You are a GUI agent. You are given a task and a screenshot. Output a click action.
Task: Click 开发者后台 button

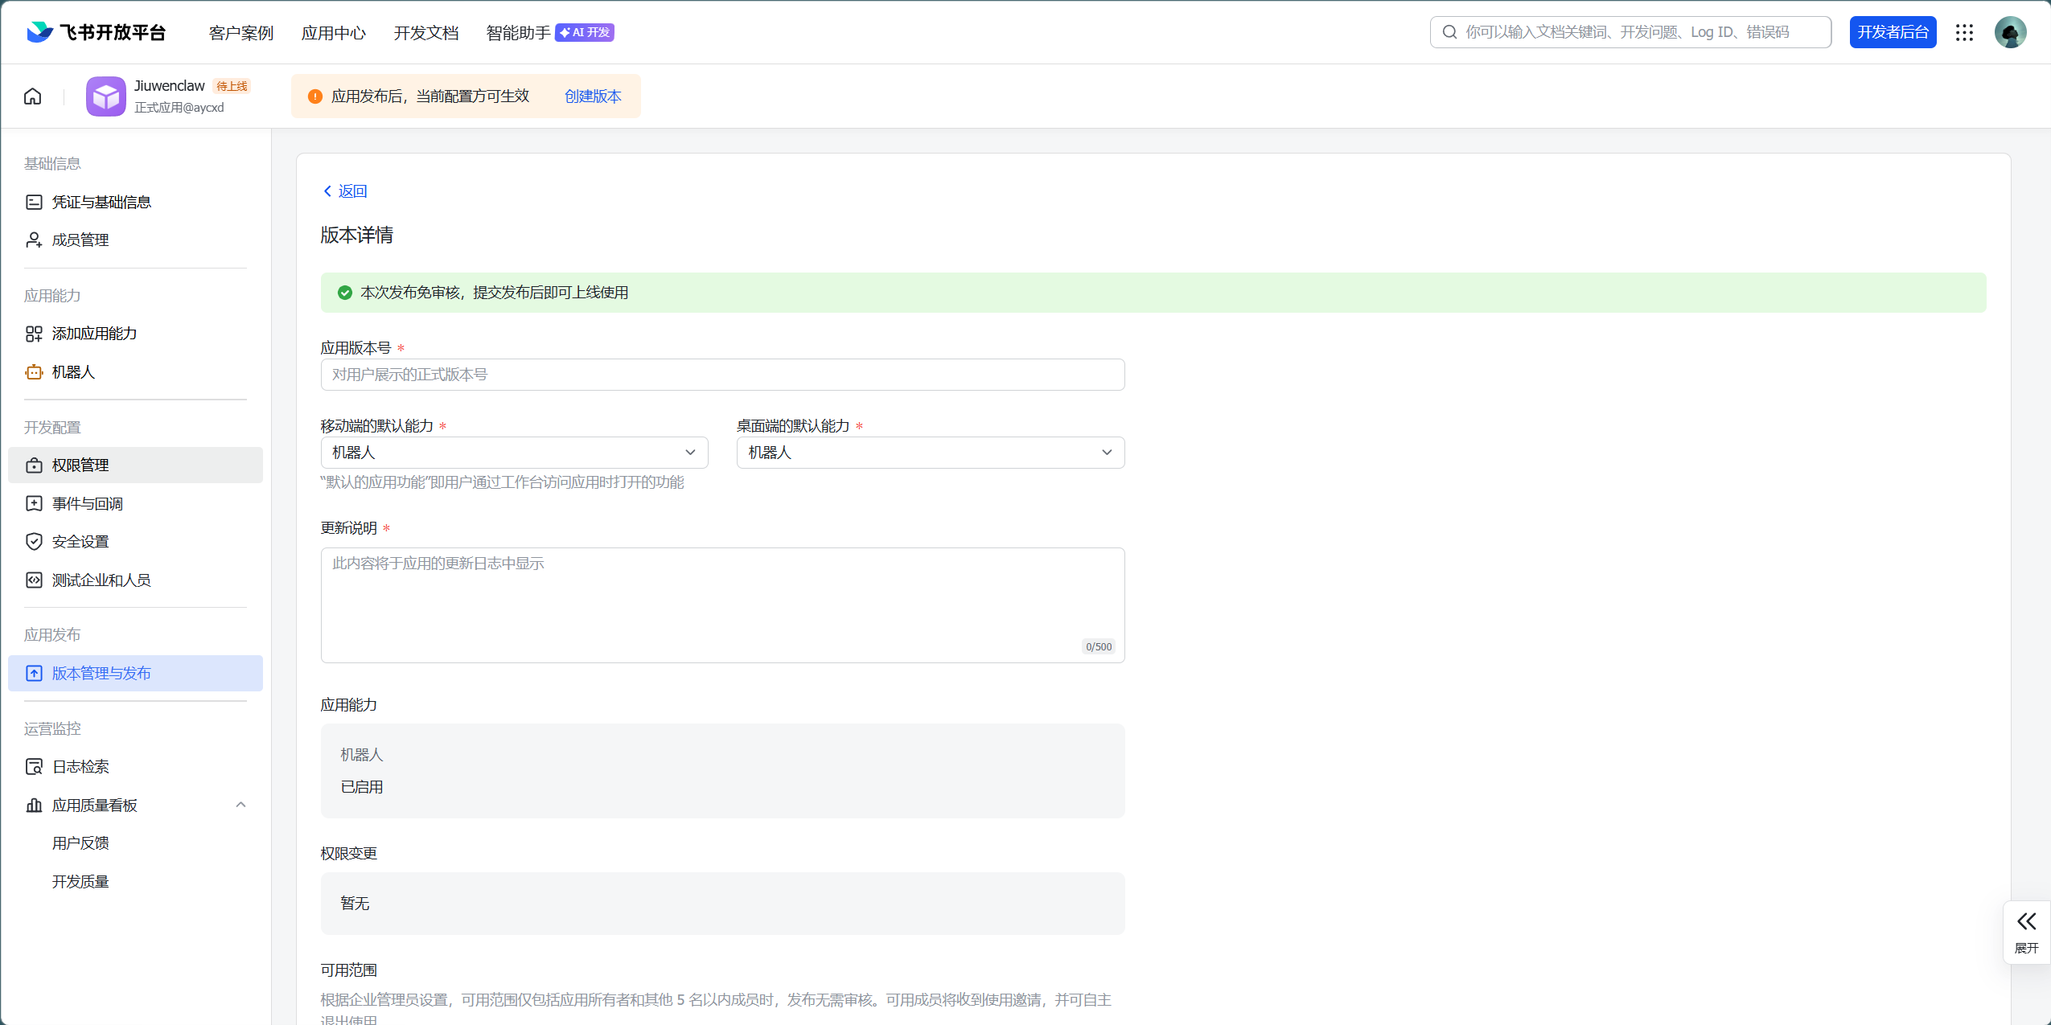tap(1892, 32)
